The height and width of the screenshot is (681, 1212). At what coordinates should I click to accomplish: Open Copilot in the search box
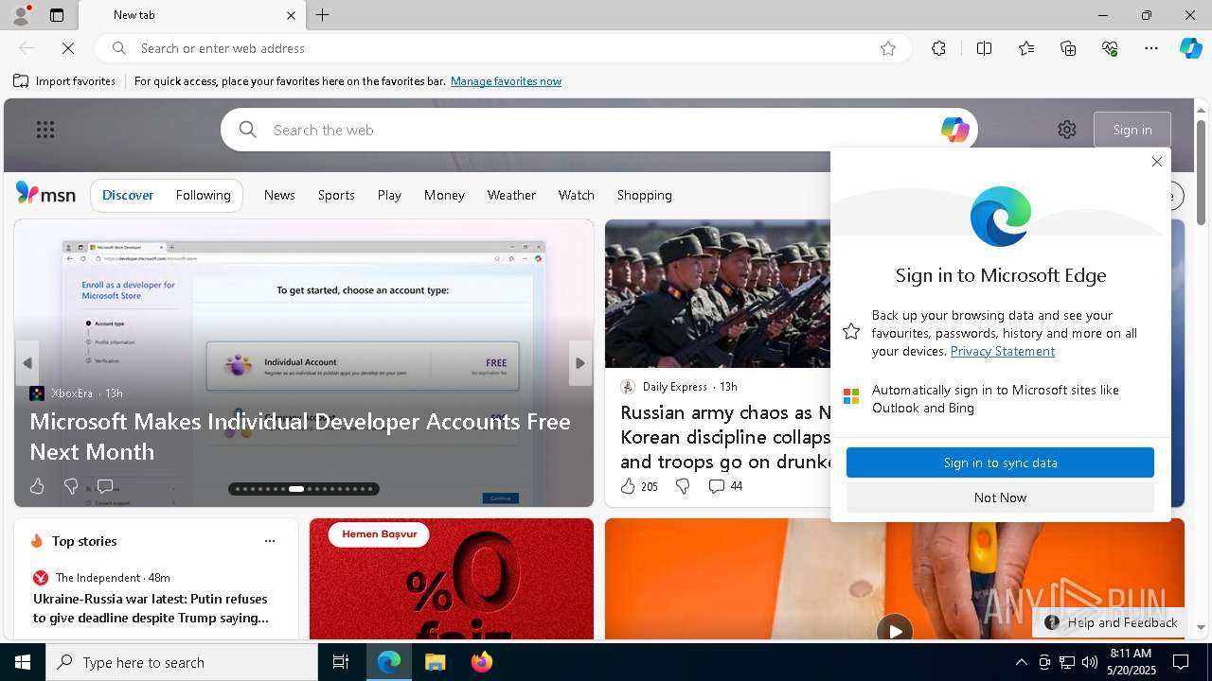pyautogui.click(x=954, y=130)
